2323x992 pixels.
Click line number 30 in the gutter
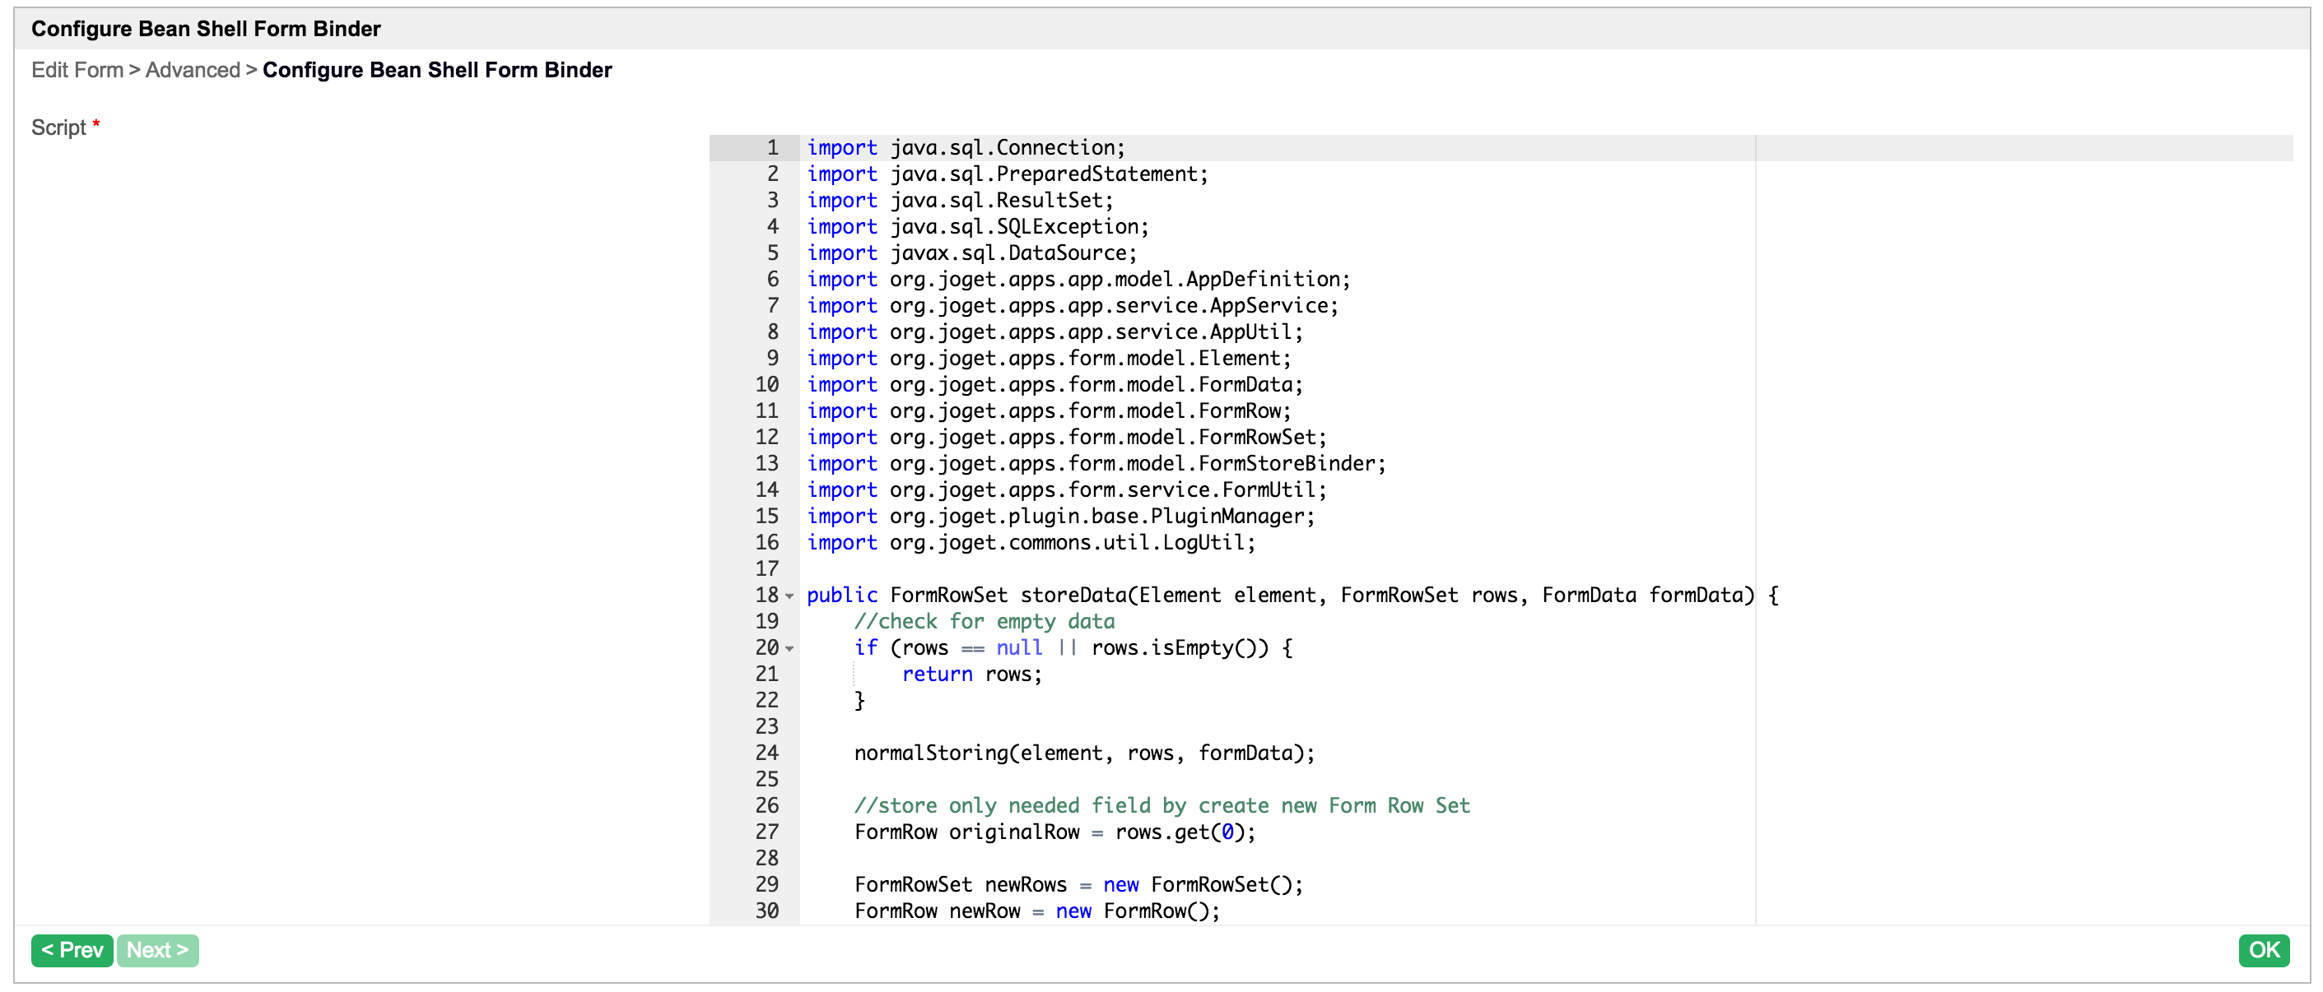[x=766, y=911]
